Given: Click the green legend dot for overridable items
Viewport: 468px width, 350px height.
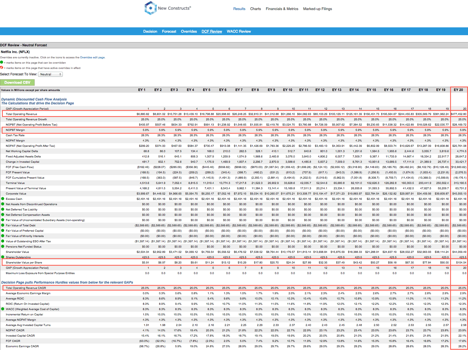Looking at the screenshot, I should pyautogui.click(x=2, y=63).
